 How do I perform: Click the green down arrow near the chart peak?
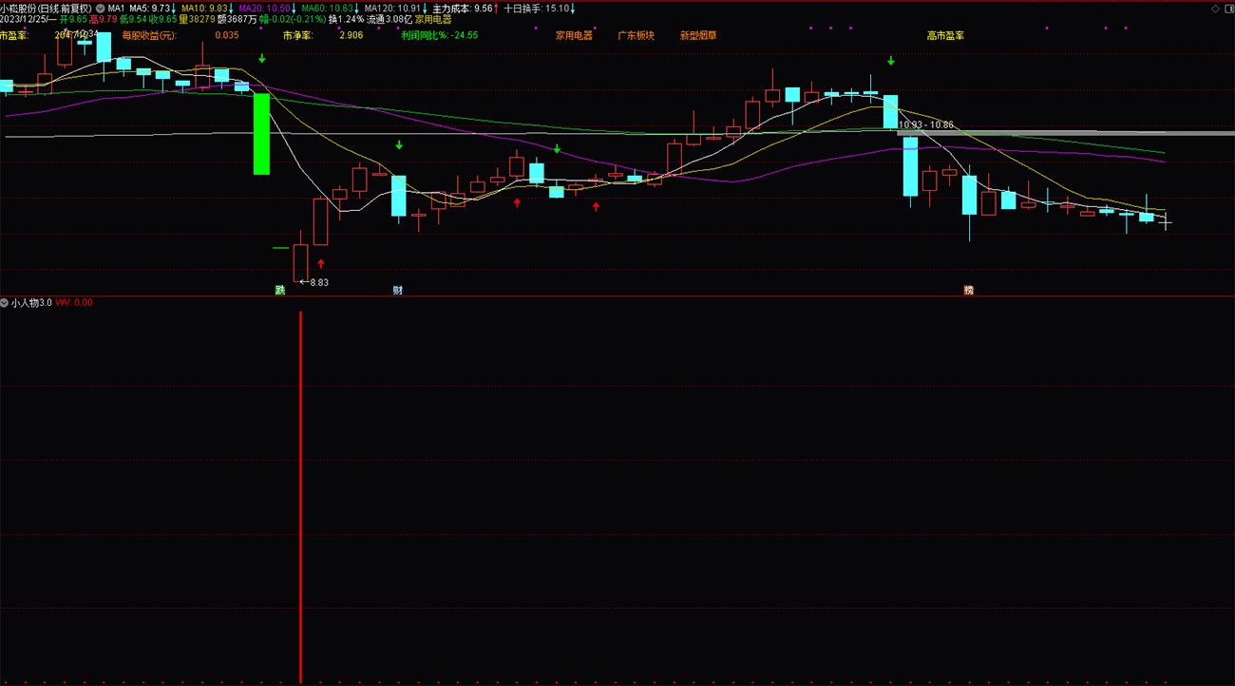pyautogui.click(x=891, y=61)
